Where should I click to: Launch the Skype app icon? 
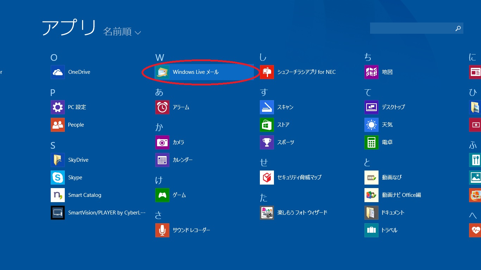(x=58, y=178)
